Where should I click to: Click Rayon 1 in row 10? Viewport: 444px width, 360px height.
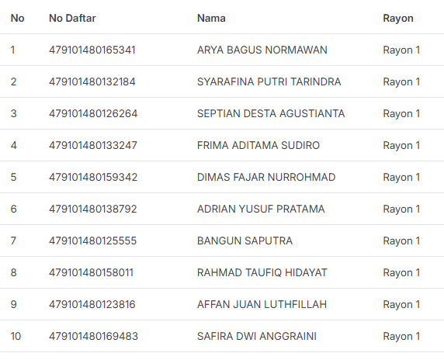coord(401,336)
